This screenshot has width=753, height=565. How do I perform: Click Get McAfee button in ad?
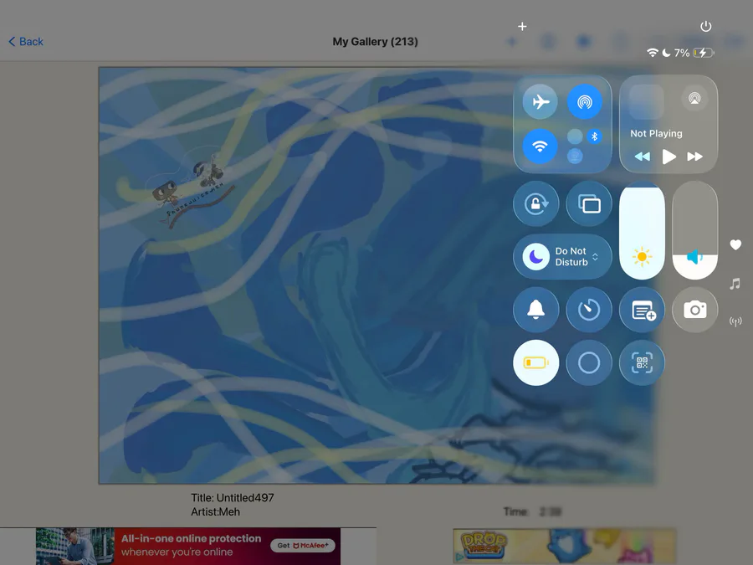click(x=303, y=545)
